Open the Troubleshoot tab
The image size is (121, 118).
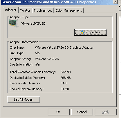point(43,10)
